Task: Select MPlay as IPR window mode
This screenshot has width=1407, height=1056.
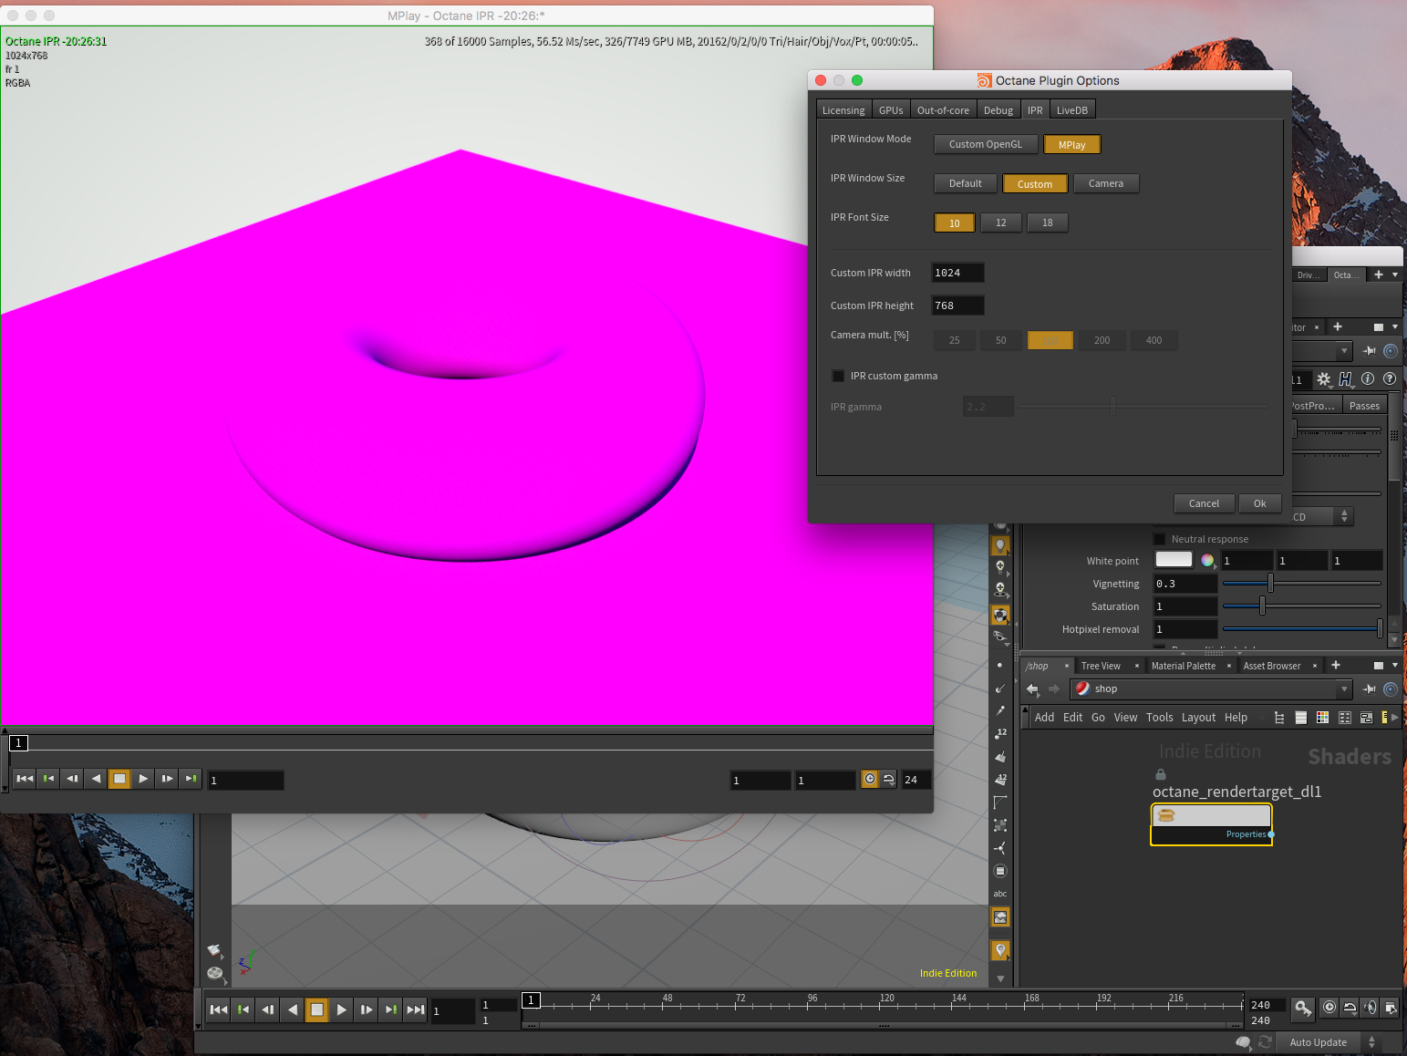Action: pos(1072,144)
